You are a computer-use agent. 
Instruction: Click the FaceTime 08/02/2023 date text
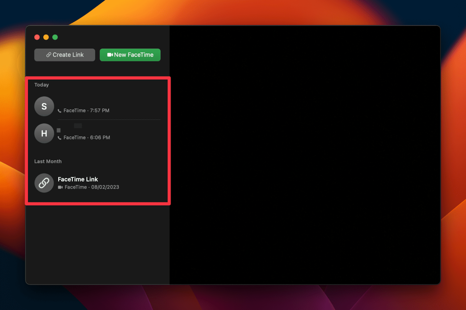click(x=92, y=187)
